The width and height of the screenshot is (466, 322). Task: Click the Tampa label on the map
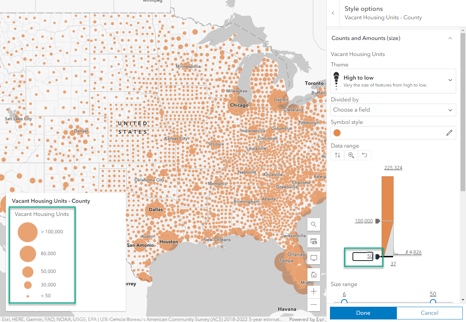(x=286, y=261)
